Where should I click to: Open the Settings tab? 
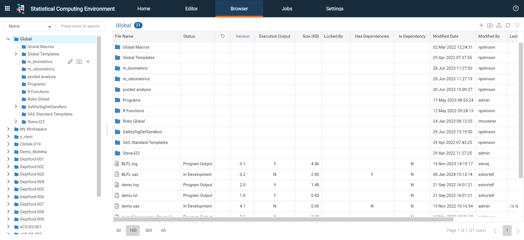point(335,9)
